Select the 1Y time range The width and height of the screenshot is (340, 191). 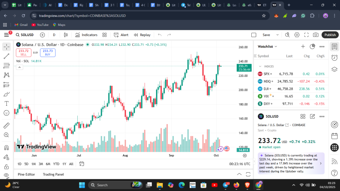point(64,164)
